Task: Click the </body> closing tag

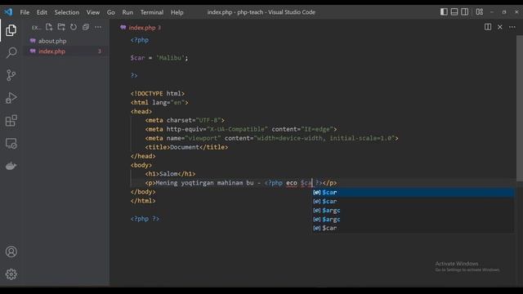Action: click(x=143, y=192)
